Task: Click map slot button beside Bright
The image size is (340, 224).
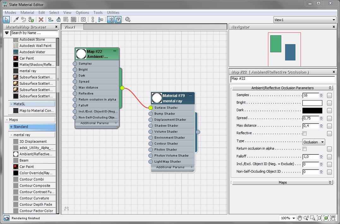Action: click(x=329, y=103)
